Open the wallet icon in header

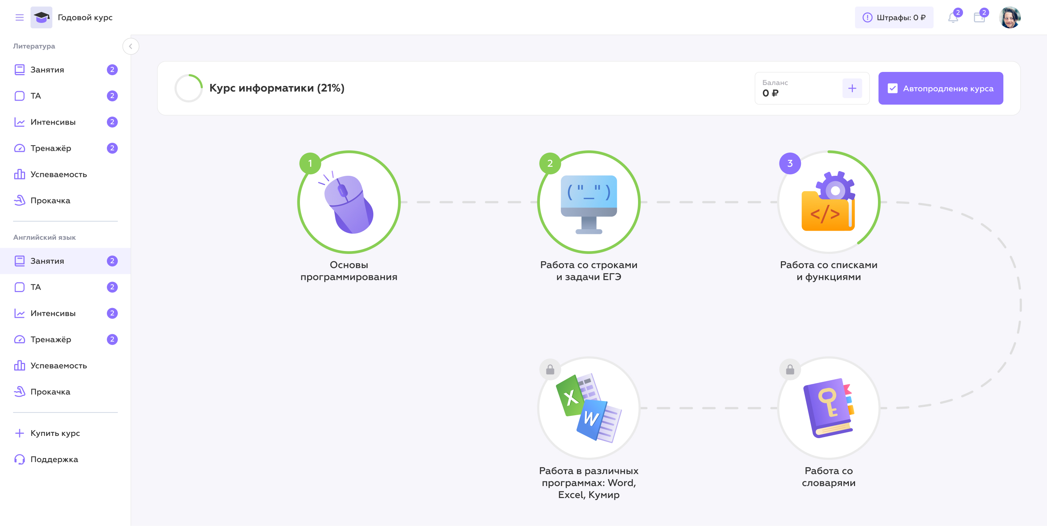(979, 18)
